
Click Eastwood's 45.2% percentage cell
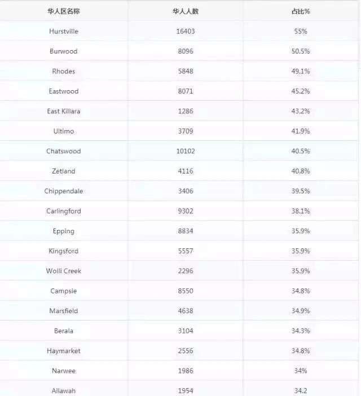[301, 91]
